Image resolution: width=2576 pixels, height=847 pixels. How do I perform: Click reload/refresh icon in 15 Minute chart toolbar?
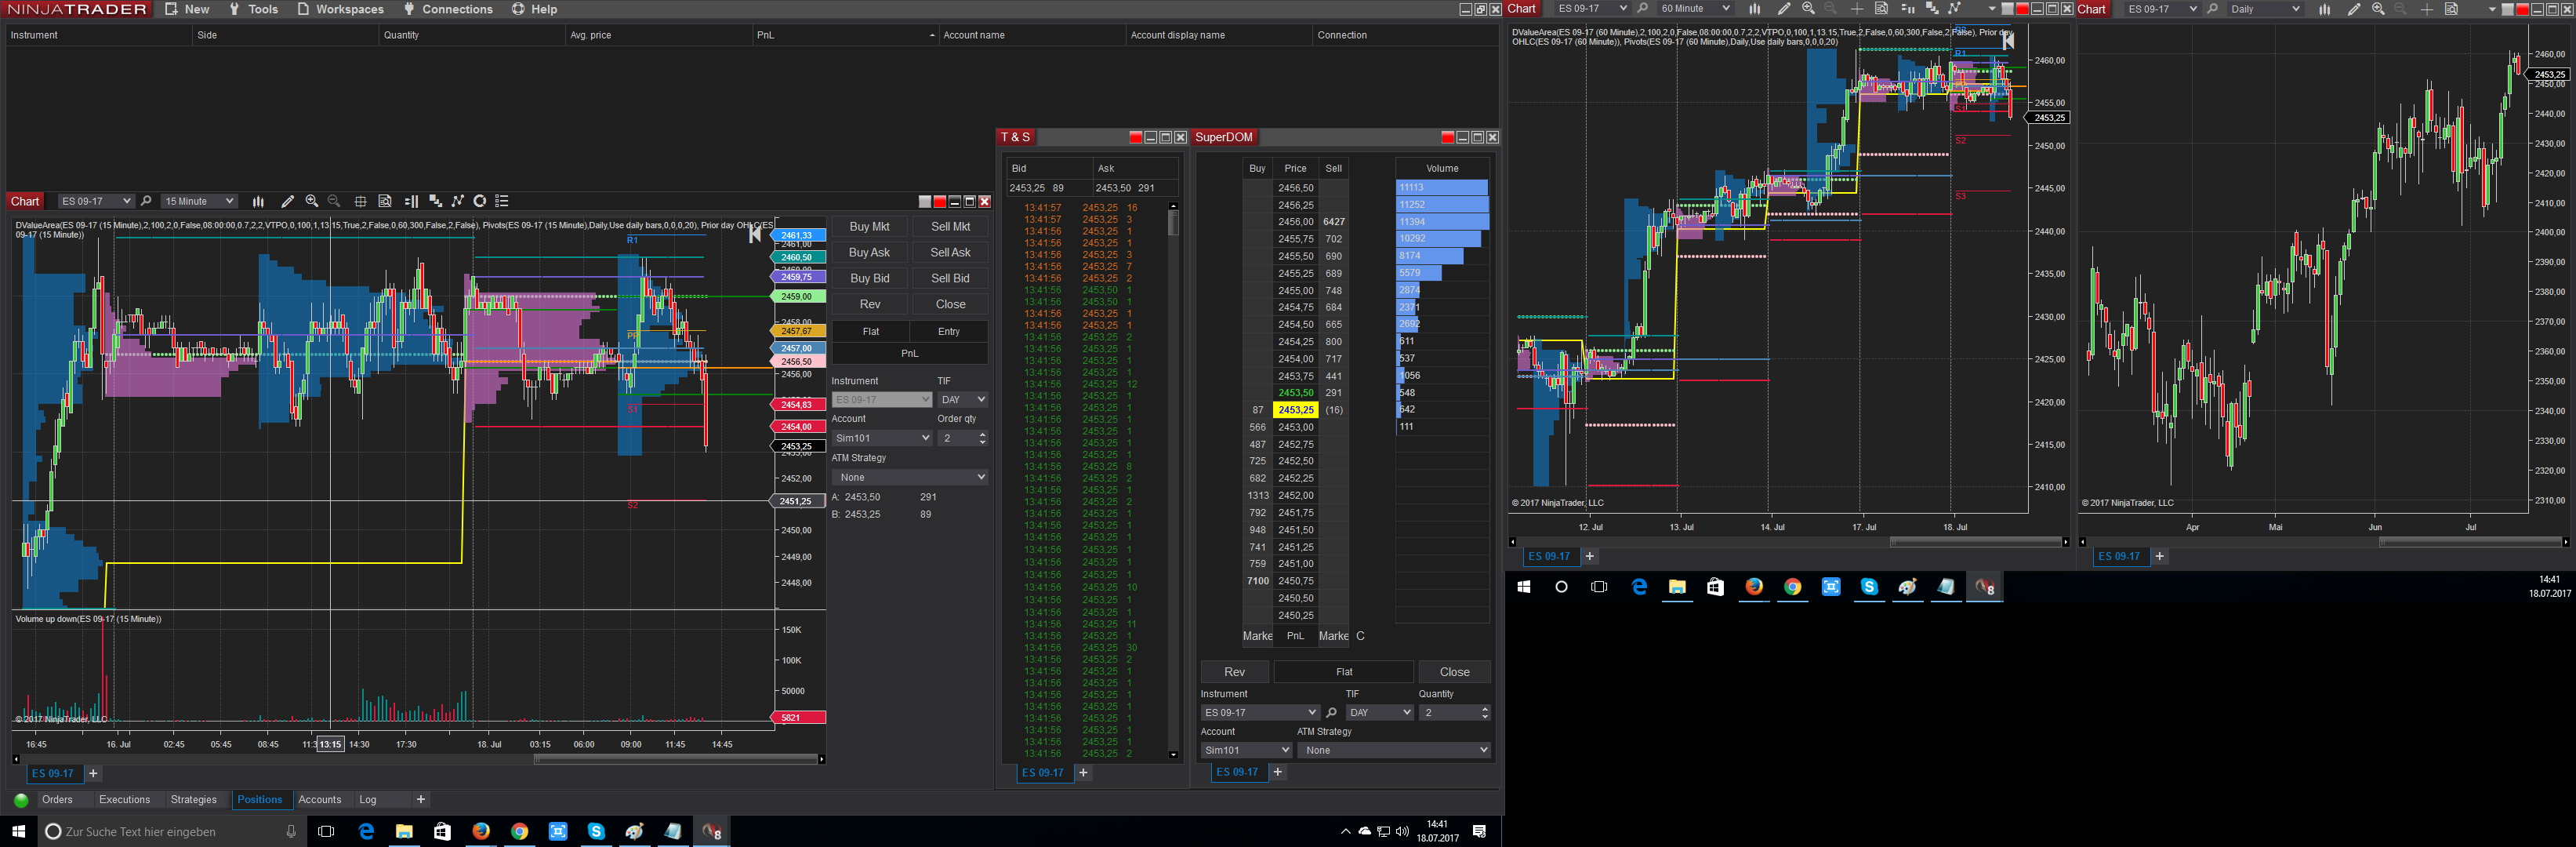[480, 202]
